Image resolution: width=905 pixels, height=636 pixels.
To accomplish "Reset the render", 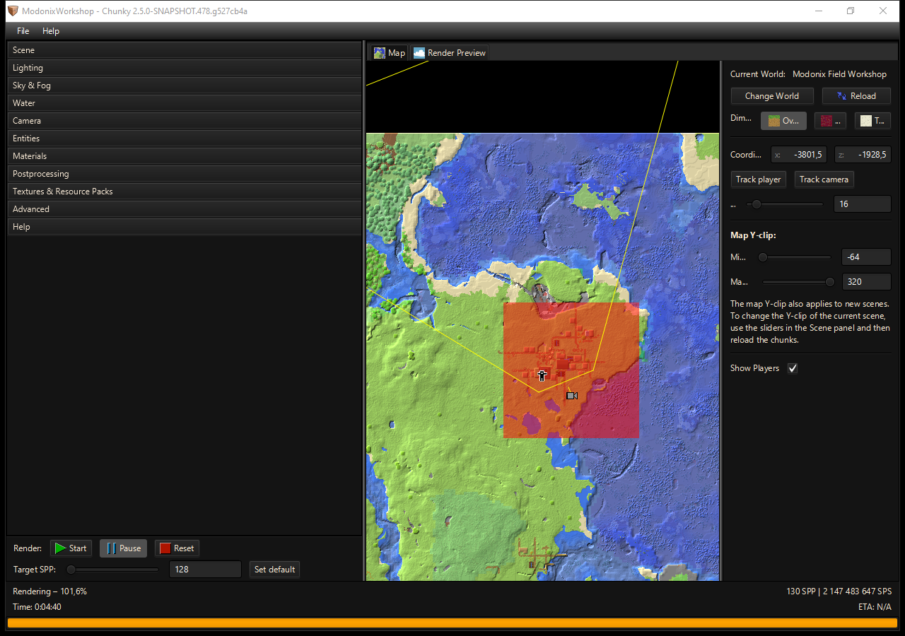I will (177, 548).
